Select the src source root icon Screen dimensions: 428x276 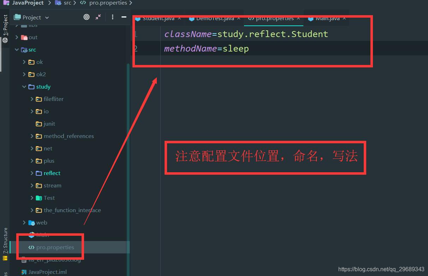[x=24, y=50]
